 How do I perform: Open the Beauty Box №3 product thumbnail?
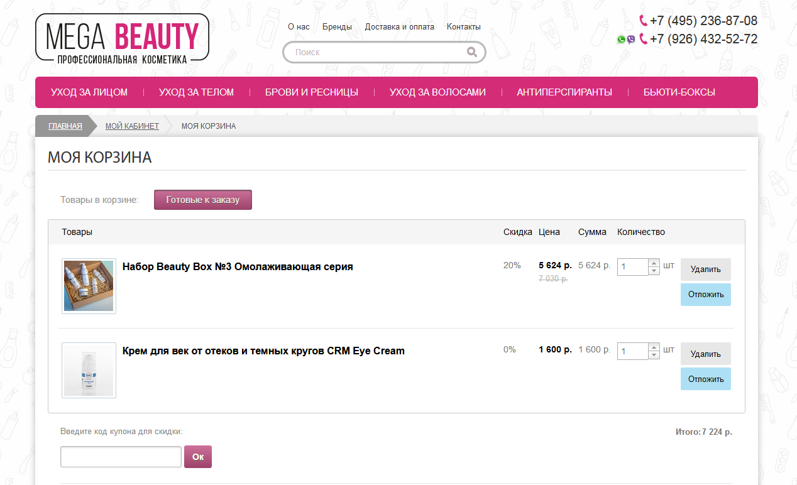pos(89,286)
